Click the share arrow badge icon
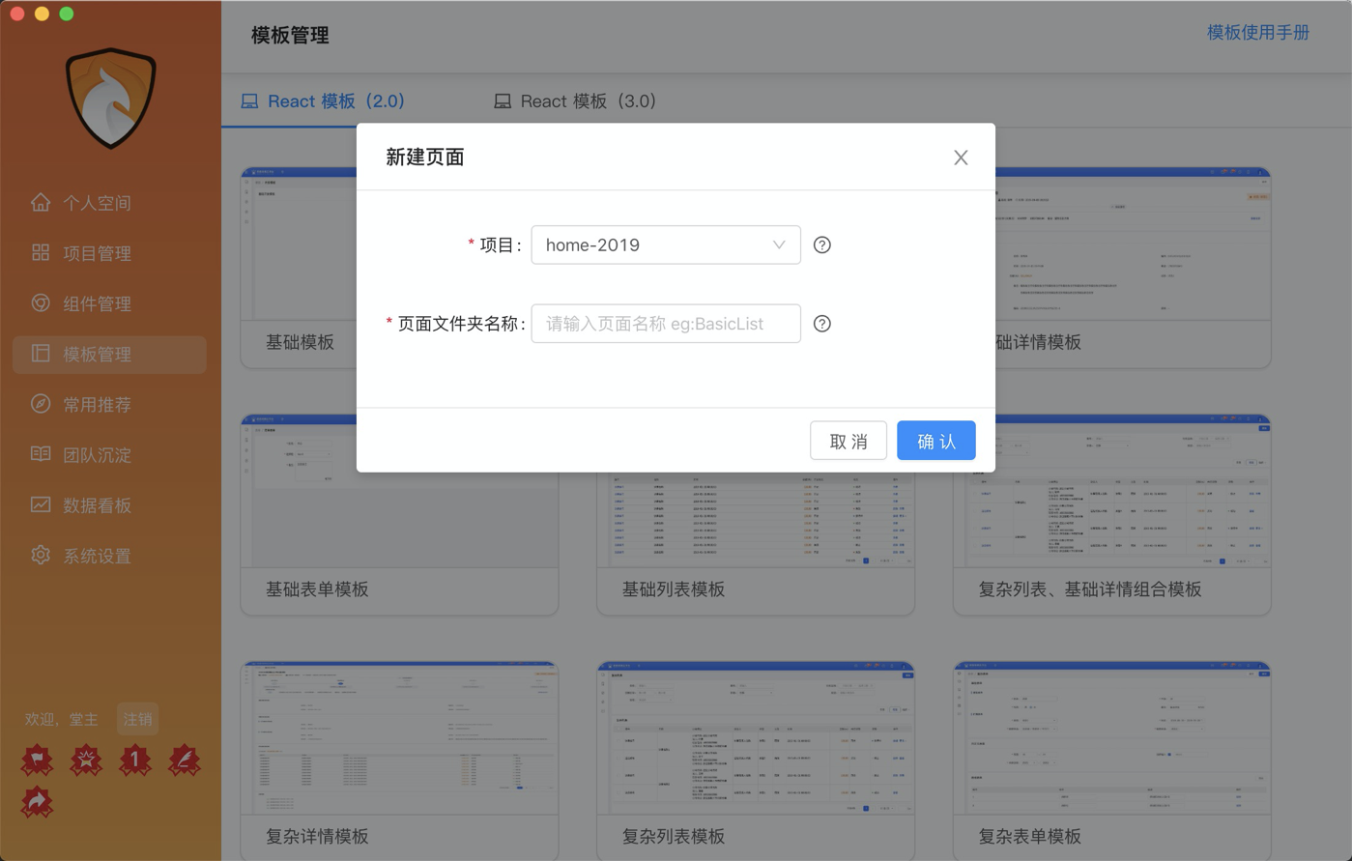Screen dimensions: 1352x861 pyautogui.click(x=37, y=802)
